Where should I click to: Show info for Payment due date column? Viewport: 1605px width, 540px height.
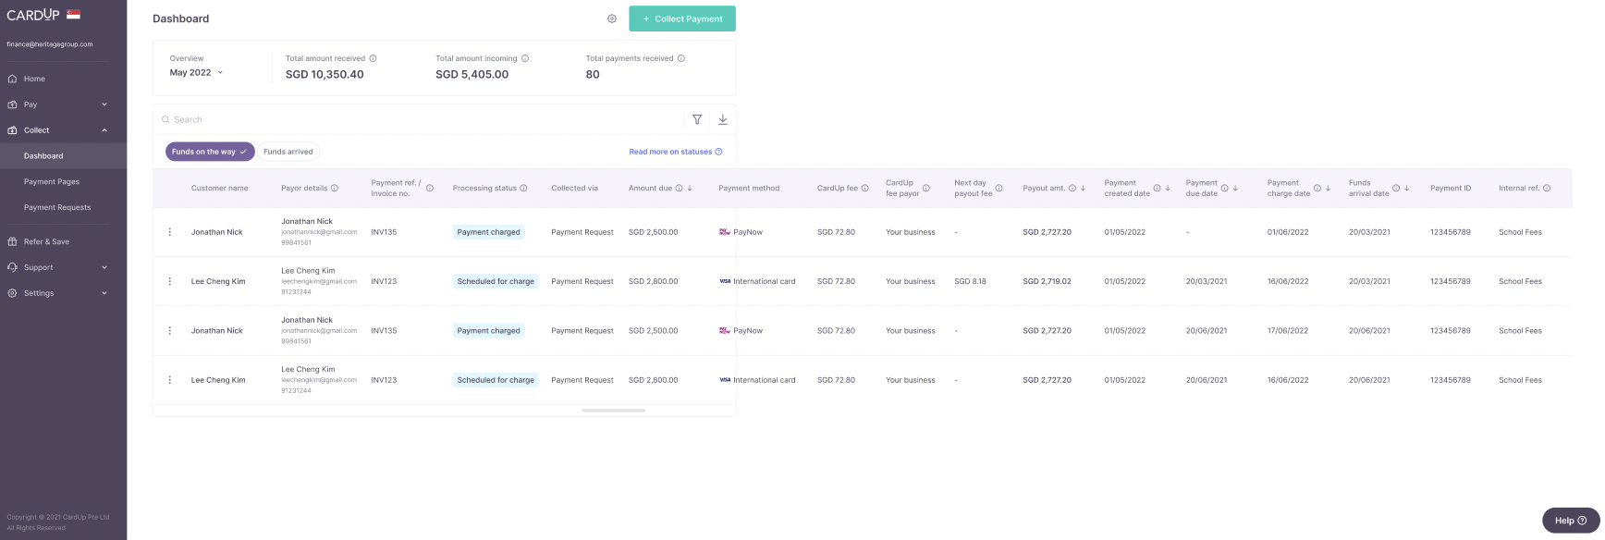click(1225, 188)
